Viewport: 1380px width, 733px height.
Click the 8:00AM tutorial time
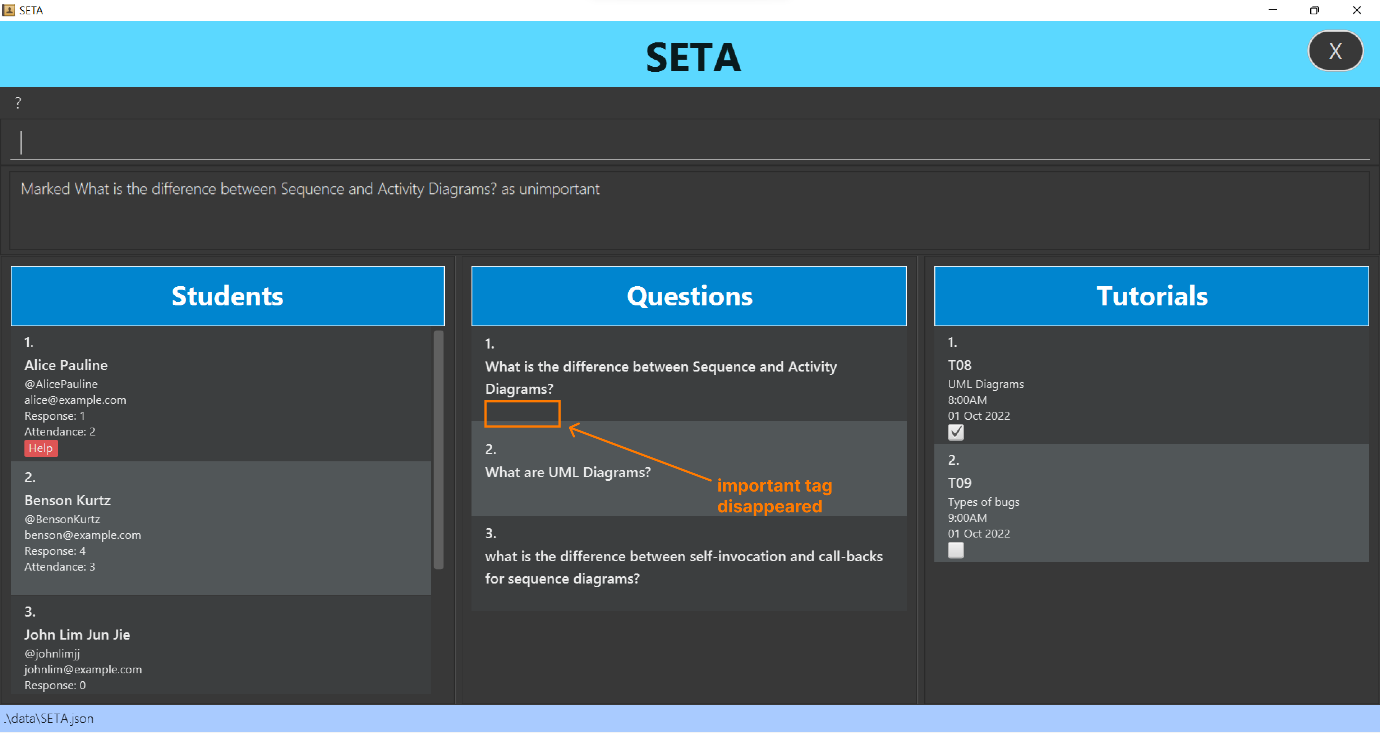click(x=967, y=400)
